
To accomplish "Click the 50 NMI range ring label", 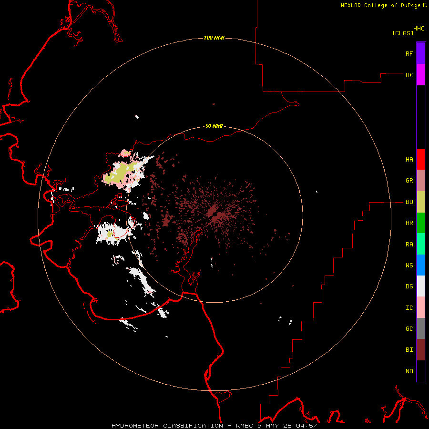I will (214, 126).
